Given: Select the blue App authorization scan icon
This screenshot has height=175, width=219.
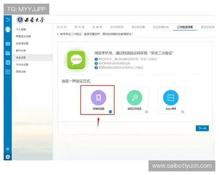Looking at the screenshot, I should (171, 98).
